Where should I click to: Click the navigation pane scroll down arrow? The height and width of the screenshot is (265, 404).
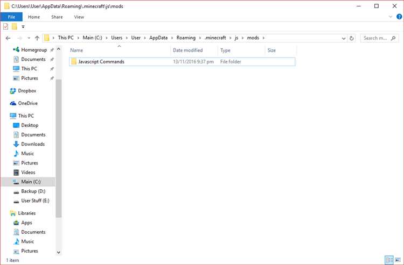click(59, 253)
